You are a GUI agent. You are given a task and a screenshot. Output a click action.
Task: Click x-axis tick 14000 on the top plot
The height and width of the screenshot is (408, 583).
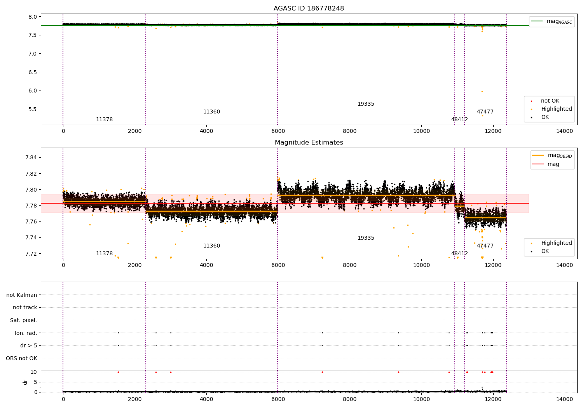pyautogui.click(x=565, y=131)
